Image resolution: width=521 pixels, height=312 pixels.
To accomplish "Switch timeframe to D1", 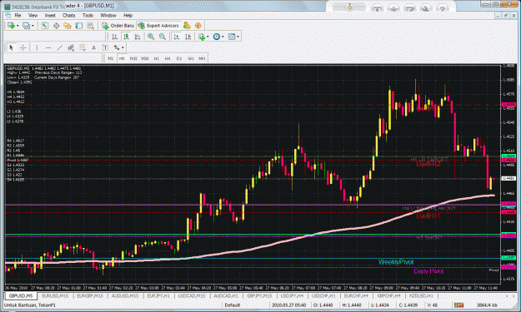I will [179, 58].
